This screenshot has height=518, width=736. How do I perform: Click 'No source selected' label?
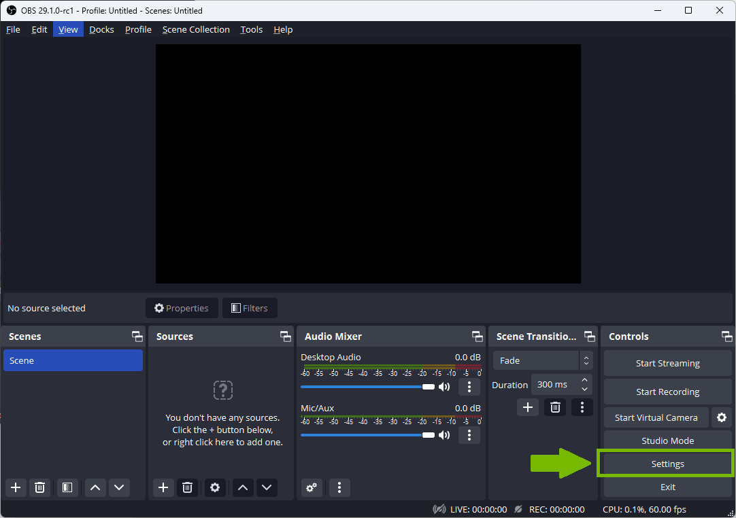pos(46,308)
